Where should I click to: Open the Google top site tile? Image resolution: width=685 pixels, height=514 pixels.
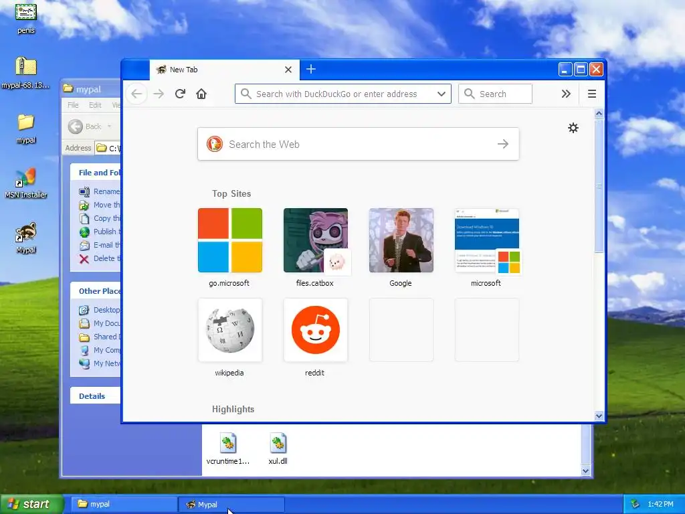click(401, 240)
